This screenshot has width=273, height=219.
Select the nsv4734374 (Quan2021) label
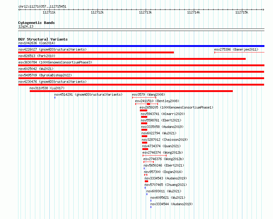pos(161,146)
